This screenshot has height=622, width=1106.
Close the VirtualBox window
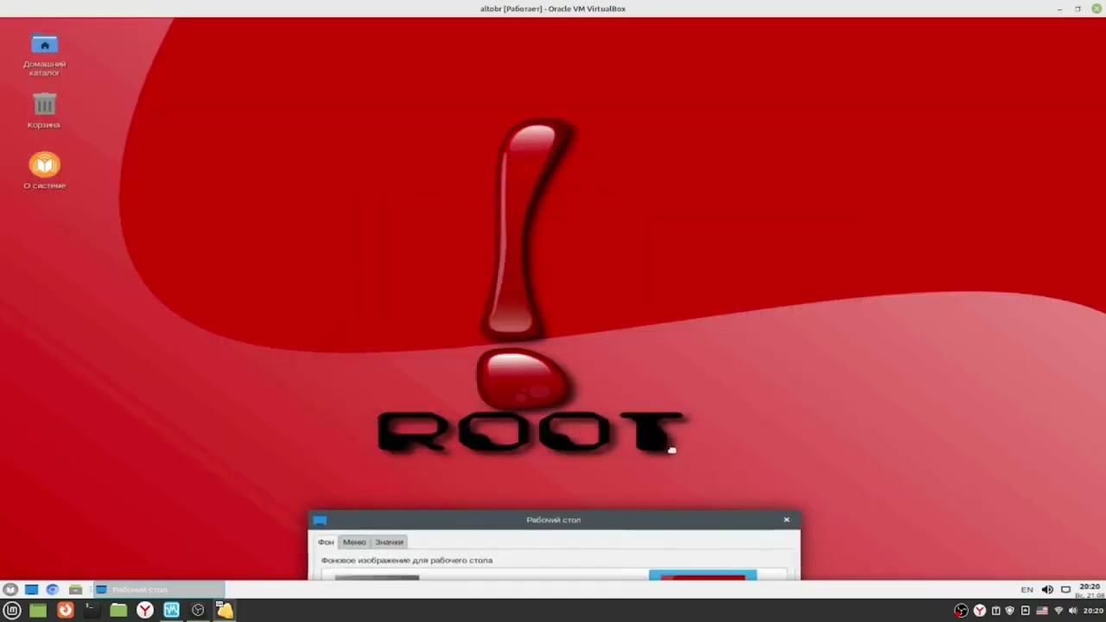click(x=1096, y=9)
